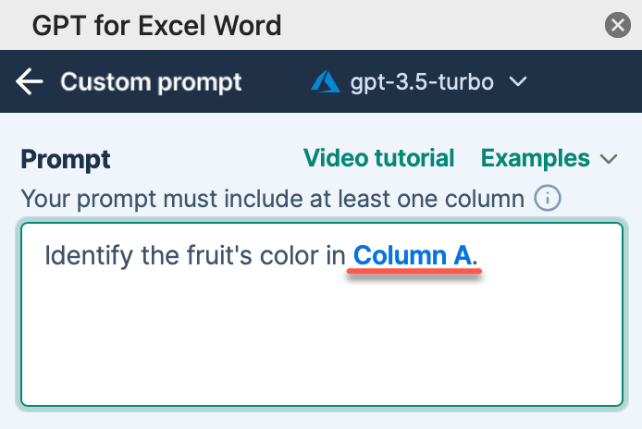Image resolution: width=642 pixels, height=429 pixels.
Task: Open the Video tutorial link
Action: pos(379,158)
